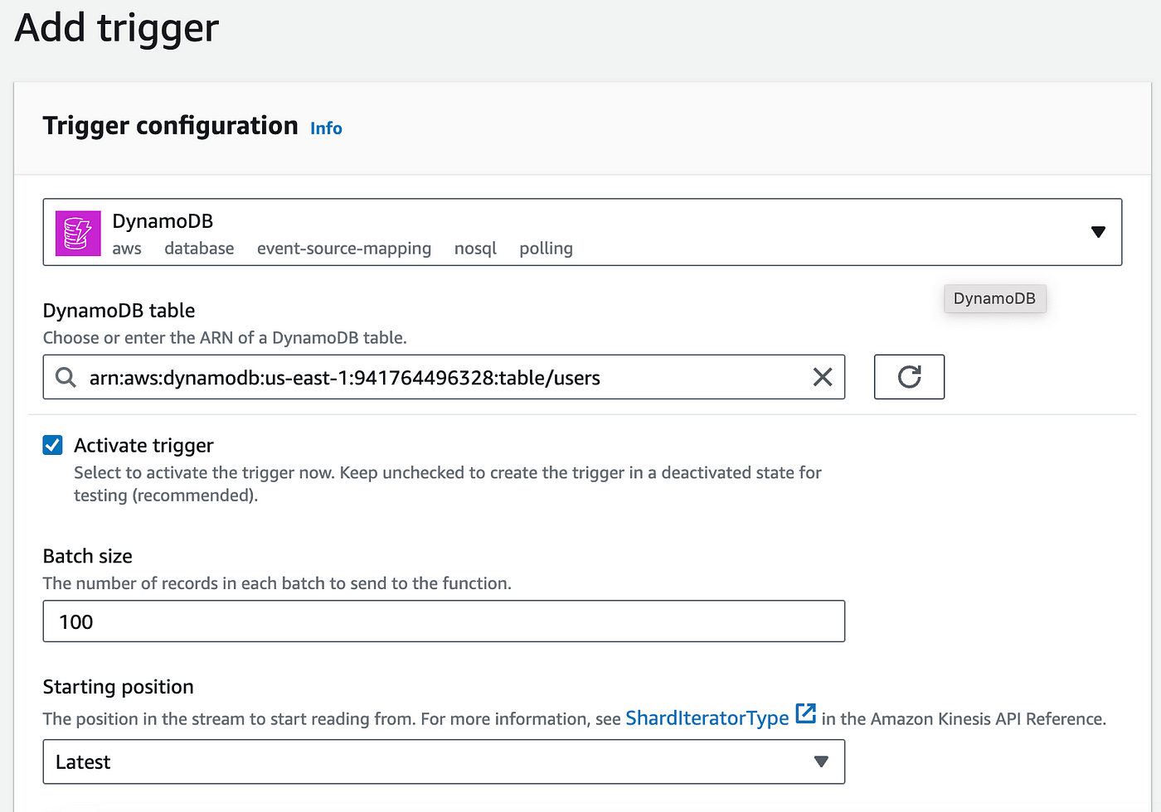Image resolution: width=1161 pixels, height=812 pixels.
Task: Clear the table ARN with the X icon
Action: 822,377
